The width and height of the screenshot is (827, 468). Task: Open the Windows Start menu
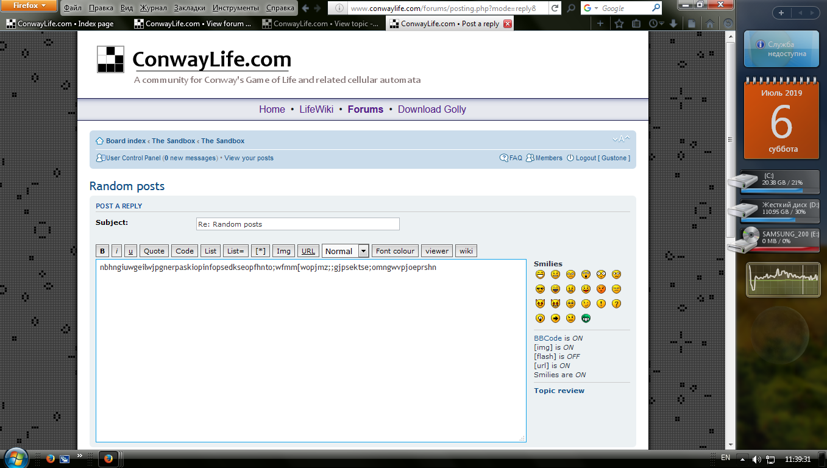15,458
